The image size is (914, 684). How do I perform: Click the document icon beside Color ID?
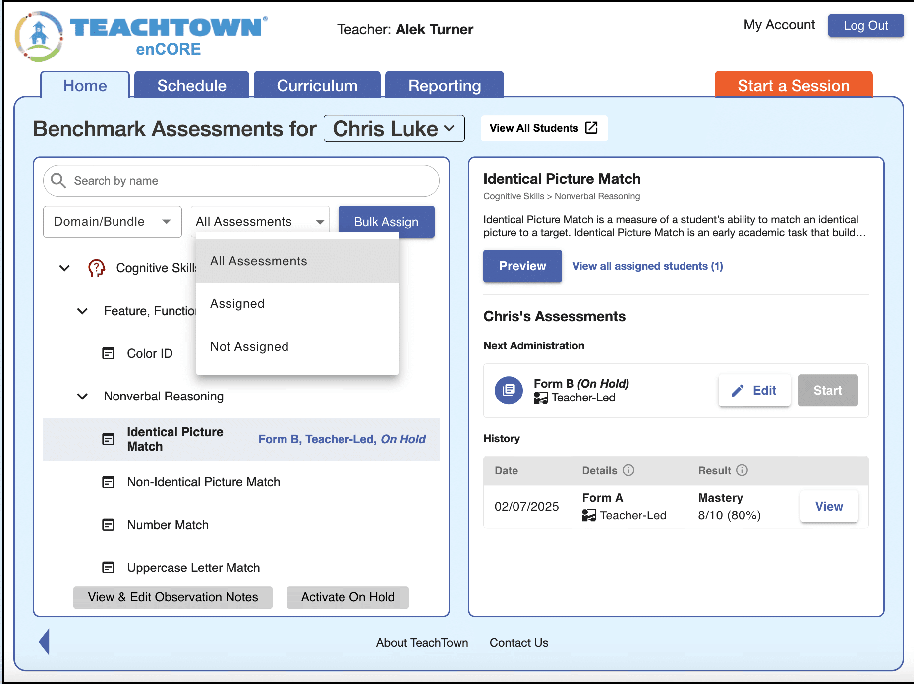109,353
